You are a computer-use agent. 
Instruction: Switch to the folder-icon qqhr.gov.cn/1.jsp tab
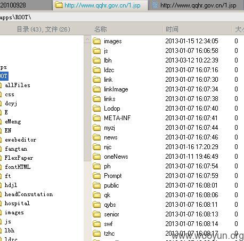(101, 5)
